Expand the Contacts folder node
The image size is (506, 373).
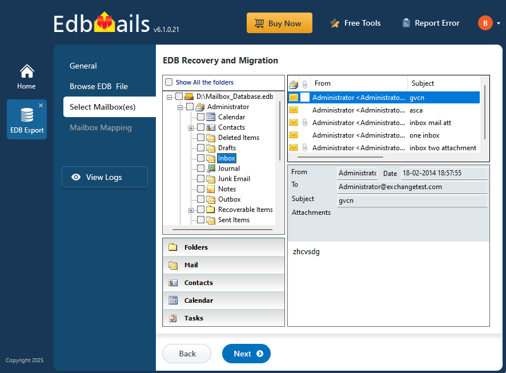pyautogui.click(x=191, y=128)
